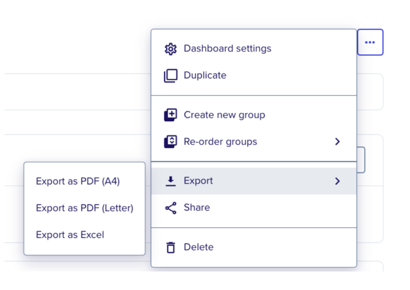Click the Share nodes icon
Screen dimensions: 410x290
(x=171, y=208)
